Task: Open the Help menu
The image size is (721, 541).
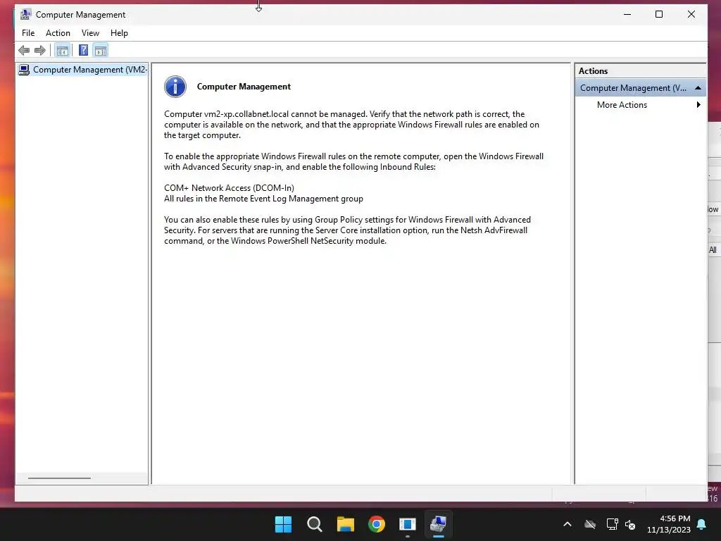Action: [x=119, y=33]
